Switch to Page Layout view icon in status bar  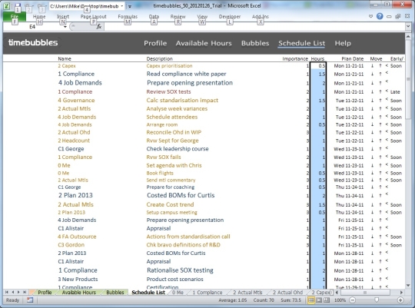pos(319,300)
